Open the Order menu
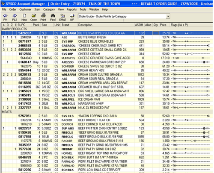Viewport: 214px width, 173px height. point(13,9)
